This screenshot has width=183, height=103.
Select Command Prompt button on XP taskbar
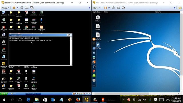(33, 94)
